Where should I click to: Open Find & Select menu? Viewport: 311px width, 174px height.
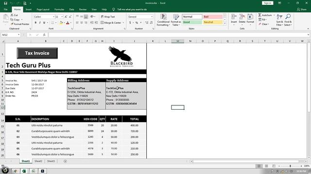tap(288, 20)
